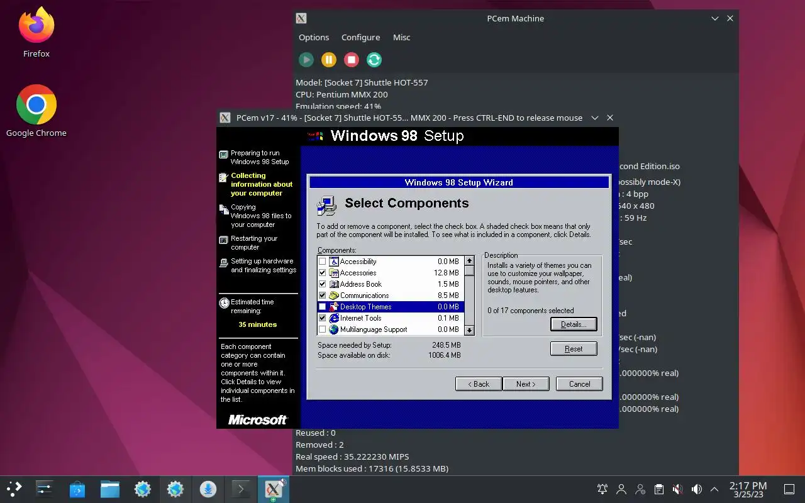Click the components list scroll-down arrow
Viewport: 805px width, 503px height.
(x=469, y=330)
